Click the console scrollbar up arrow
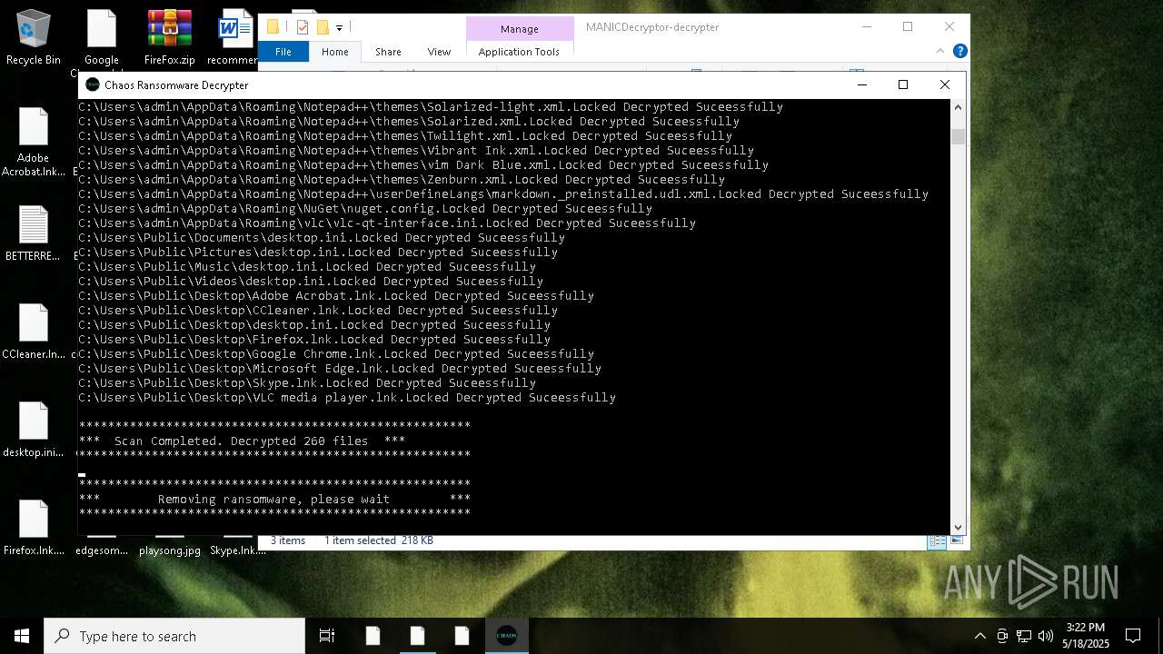Viewport: 1163px width, 654px height. [958, 107]
